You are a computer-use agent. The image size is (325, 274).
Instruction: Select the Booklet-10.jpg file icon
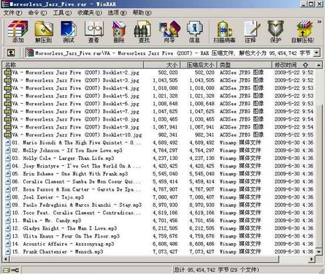point(8,135)
